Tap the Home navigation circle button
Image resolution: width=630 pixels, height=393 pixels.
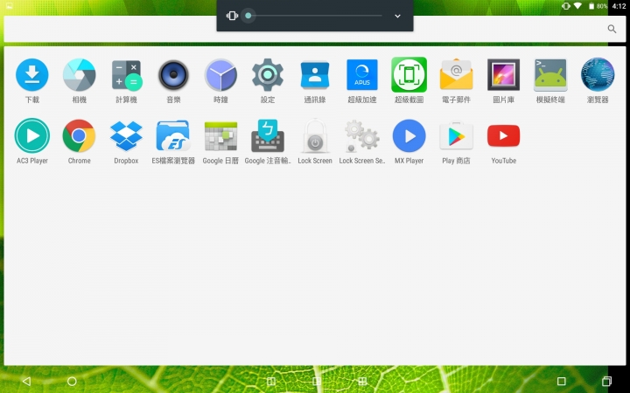(72, 381)
